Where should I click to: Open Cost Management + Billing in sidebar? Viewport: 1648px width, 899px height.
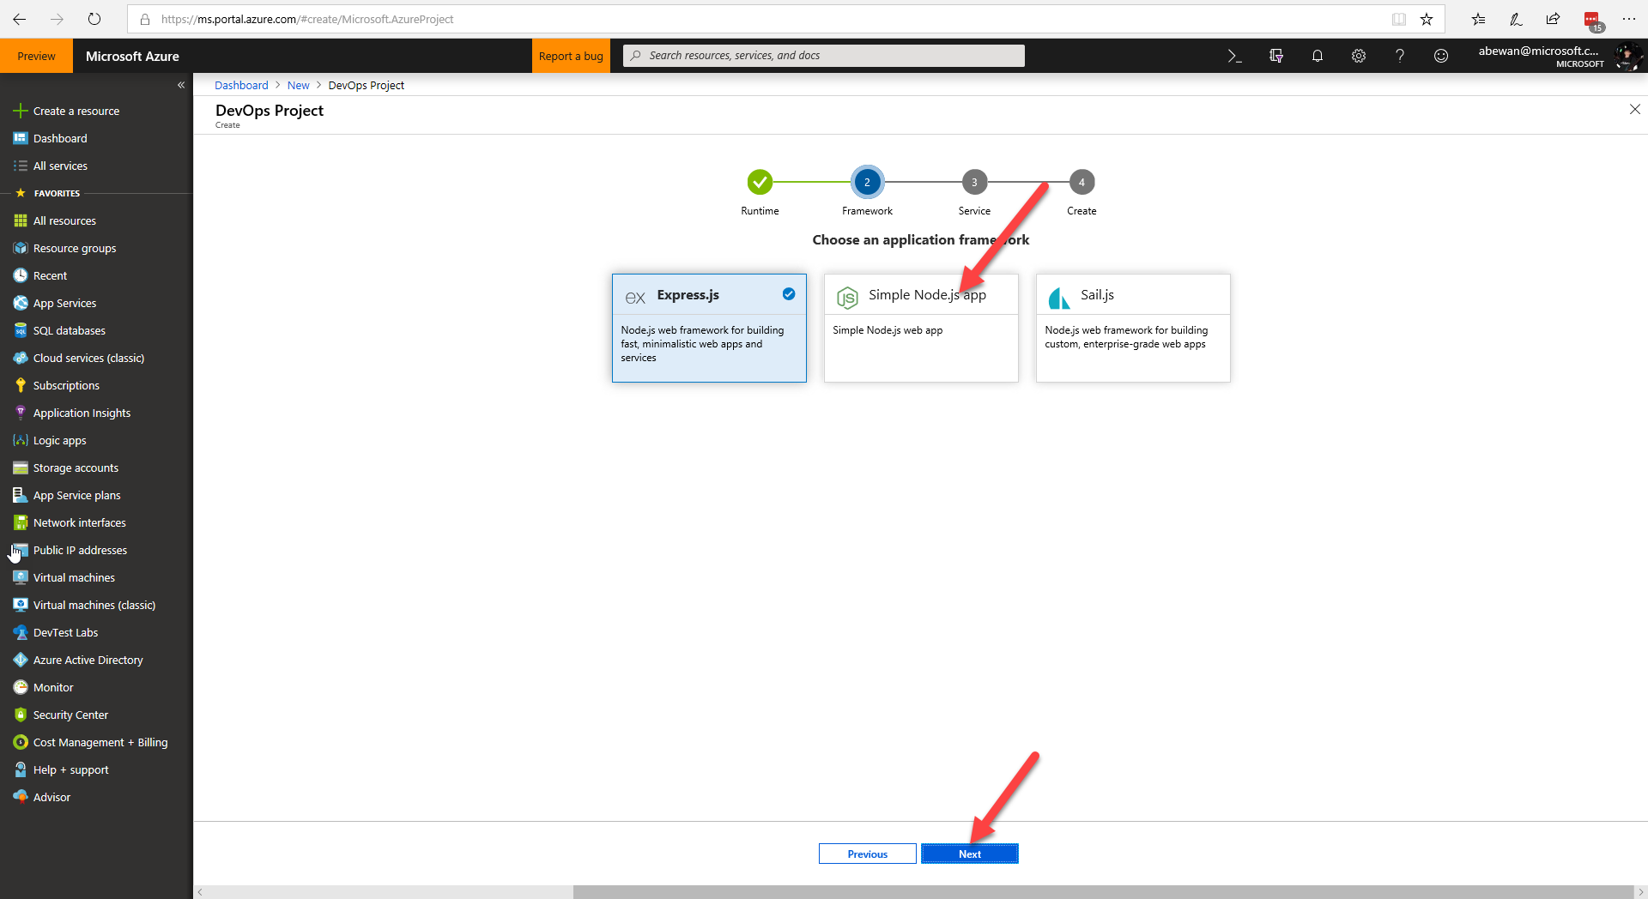(x=100, y=742)
